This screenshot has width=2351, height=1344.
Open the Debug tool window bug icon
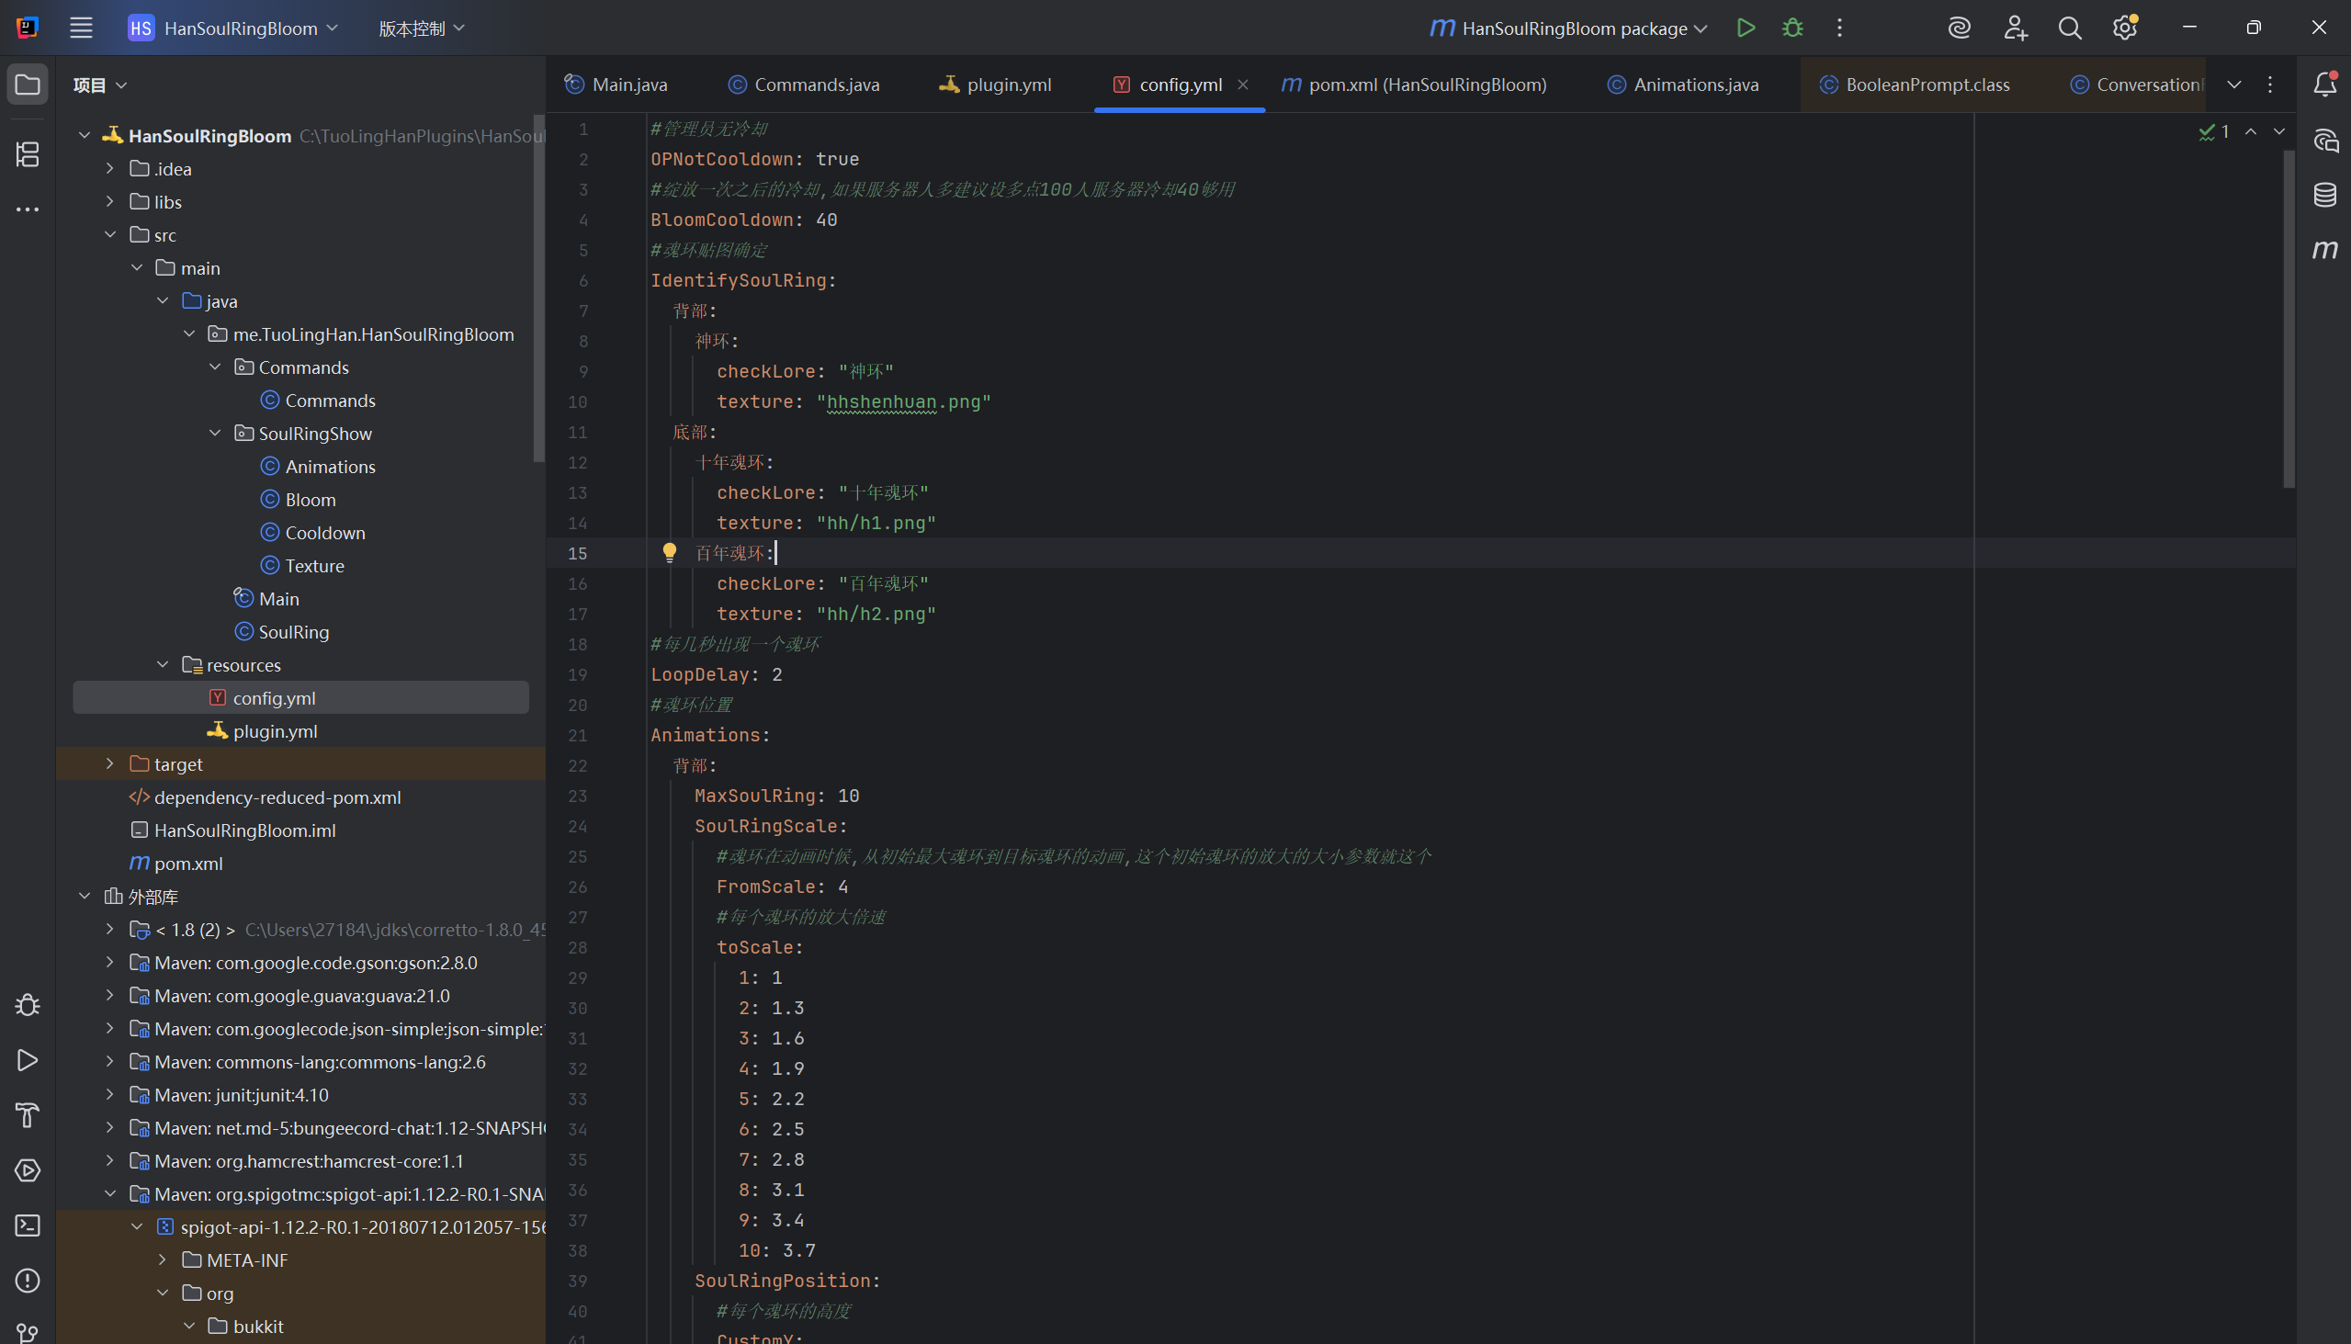tap(28, 1005)
